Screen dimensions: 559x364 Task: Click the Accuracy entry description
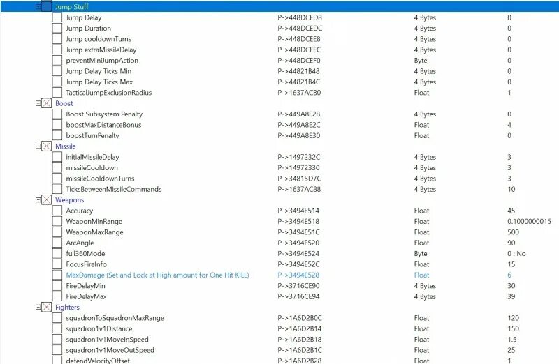click(79, 211)
